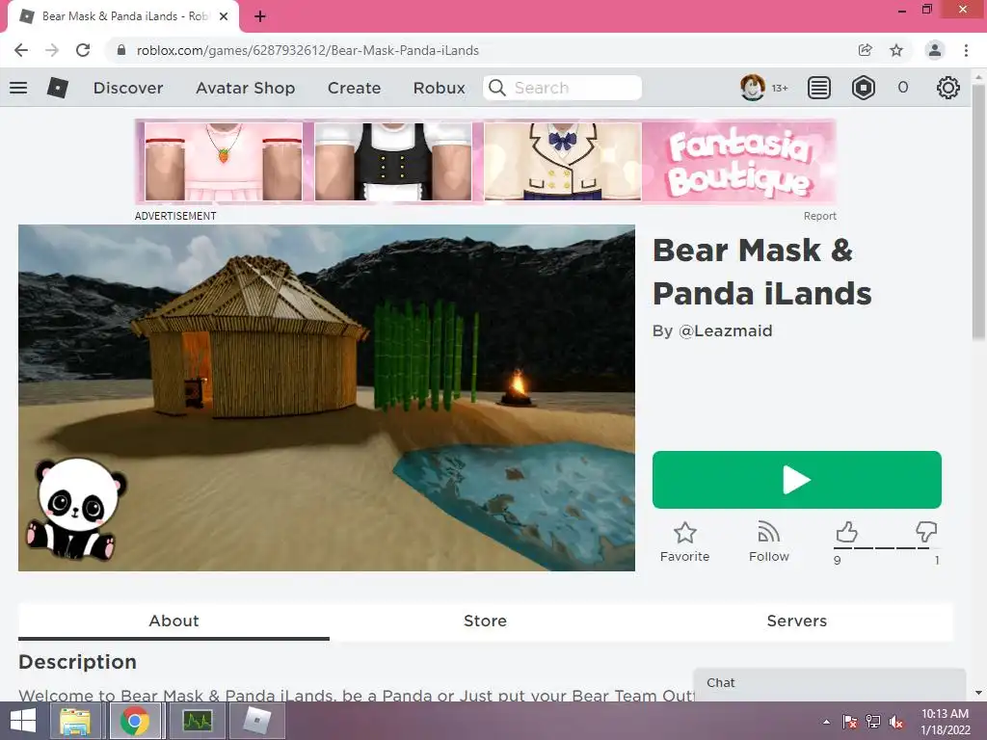Screen dimensions: 987x740
Task: Favorite this game with the star
Action: click(685, 542)
